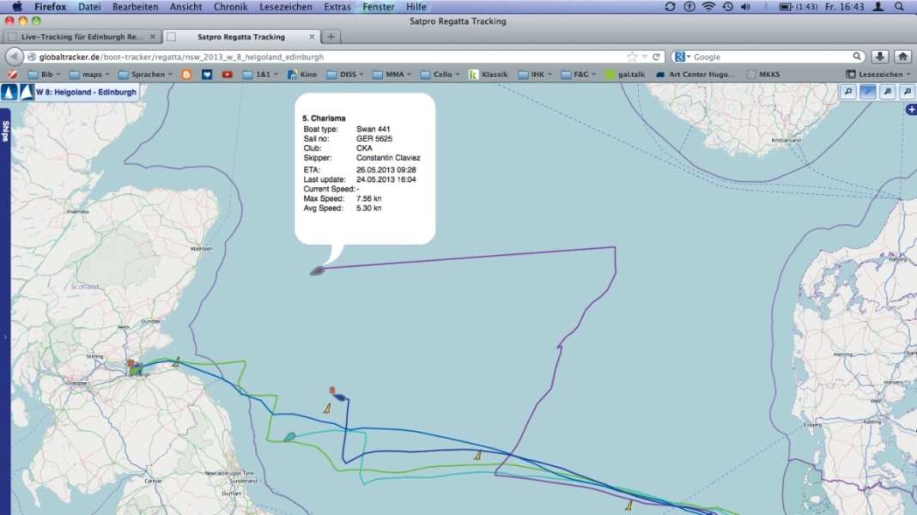The image size is (917, 515).
Task: Open the IHK bookmarks folder
Action: 535,74
